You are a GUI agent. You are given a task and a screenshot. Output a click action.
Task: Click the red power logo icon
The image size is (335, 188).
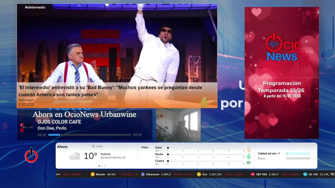point(31,155)
